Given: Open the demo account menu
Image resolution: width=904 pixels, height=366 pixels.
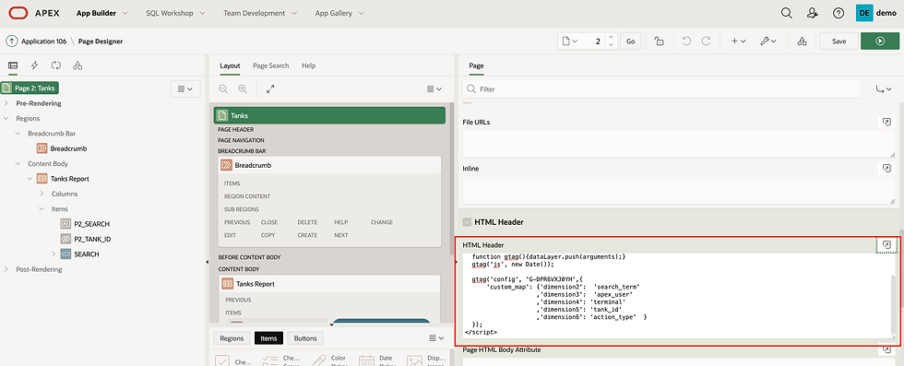Looking at the screenshot, I should click(x=876, y=13).
